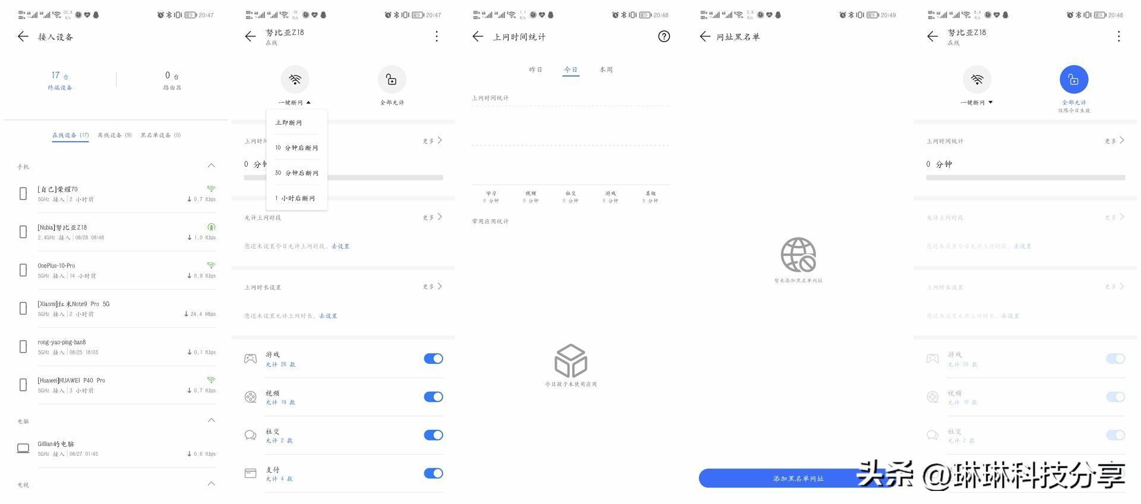Screen dimensions: 1141x504
Task: Tap the film reel icon beside 视频 允许 19 款 (active row)
Action: (x=251, y=397)
